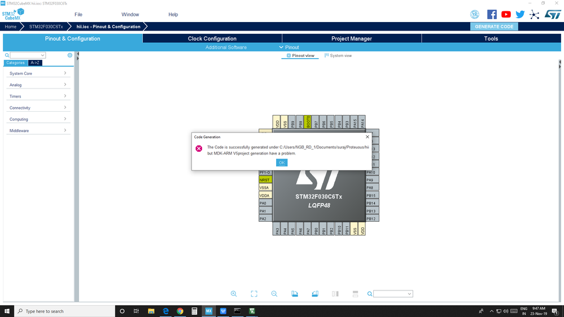Click the stacked rows view icon
564x317 pixels.
tap(355, 294)
